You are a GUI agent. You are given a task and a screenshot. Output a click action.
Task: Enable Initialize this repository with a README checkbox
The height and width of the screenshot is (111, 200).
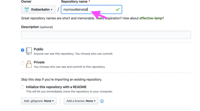click(x=23, y=87)
